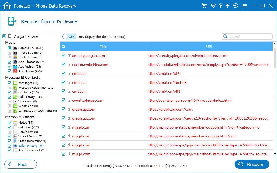Image resolution: width=277 pixels, height=173 pixels.
Task: Click the Call History phone icon
Action: 15,97
